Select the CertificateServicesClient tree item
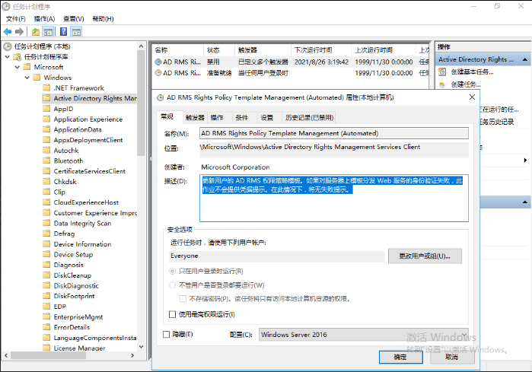The image size is (532, 372). click(90, 171)
